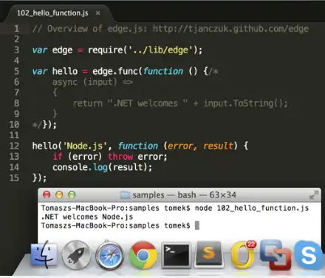Click the terminal full-screen arrows icon
The image size is (325, 278).
314,194
